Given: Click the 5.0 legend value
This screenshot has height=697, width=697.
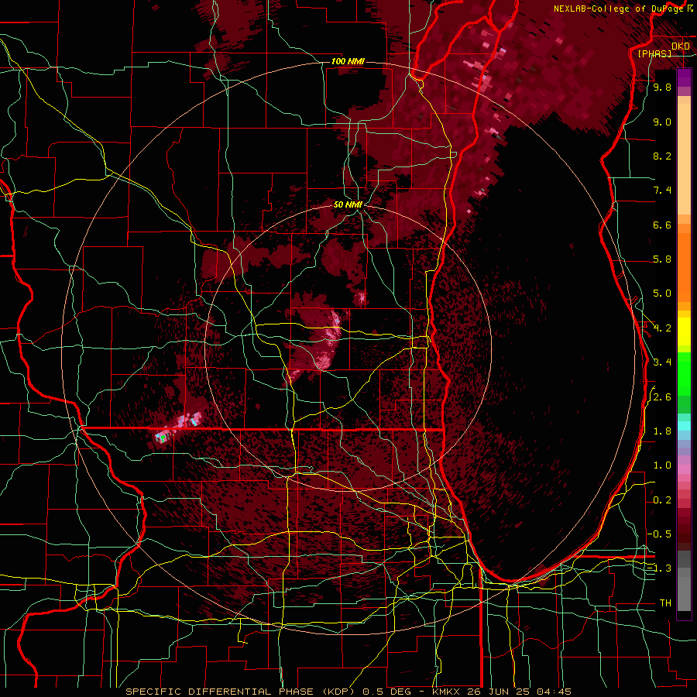Looking at the screenshot, I should pyautogui.click(x=662, y=294).
